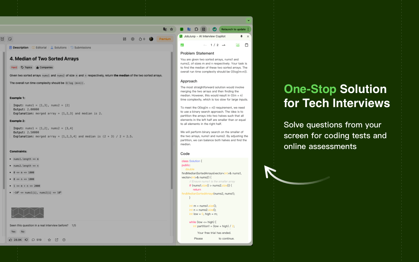Click the streak flame counter
Viewport: 419px width, 262px height.
tap(142, 39)
